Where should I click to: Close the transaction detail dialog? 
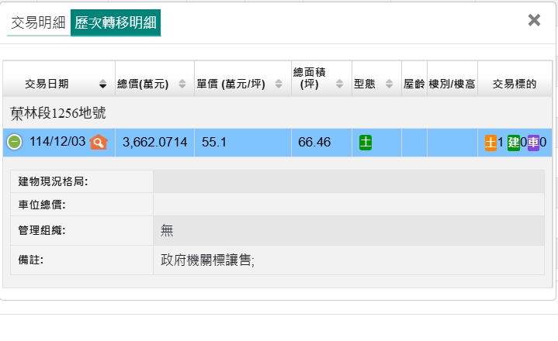pyautogui.click(x=534, y=20)
